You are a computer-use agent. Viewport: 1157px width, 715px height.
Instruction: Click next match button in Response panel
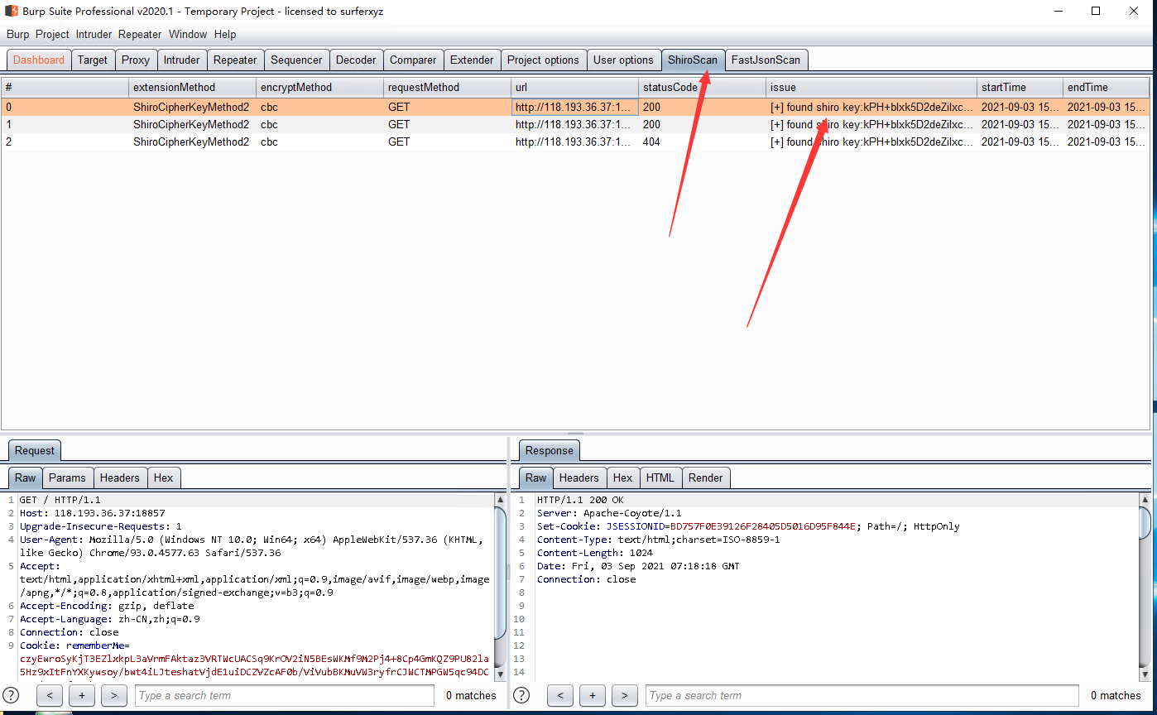coord(624,695)
